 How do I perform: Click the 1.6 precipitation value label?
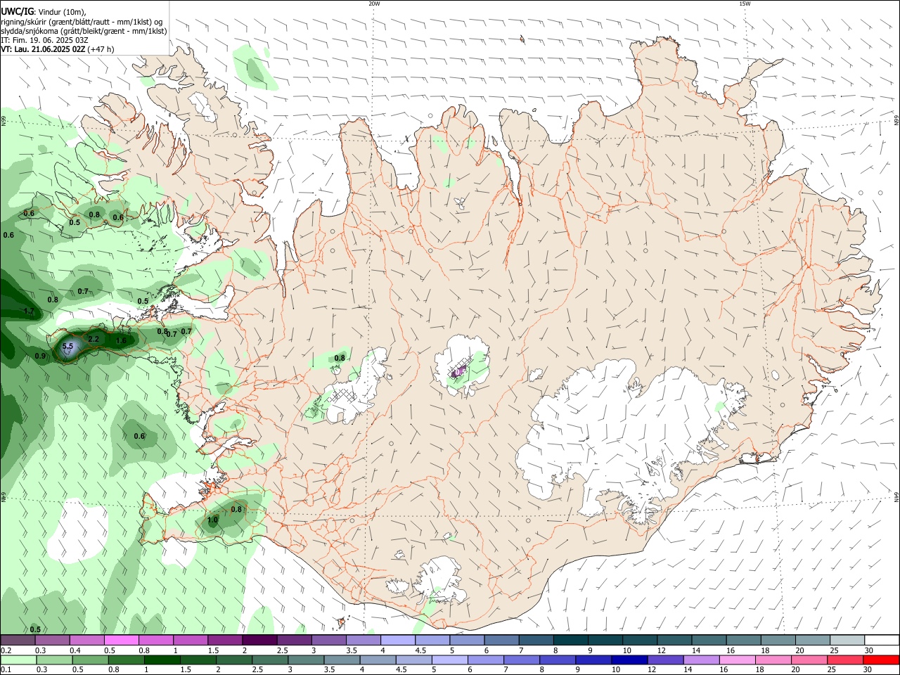point(121,341)
